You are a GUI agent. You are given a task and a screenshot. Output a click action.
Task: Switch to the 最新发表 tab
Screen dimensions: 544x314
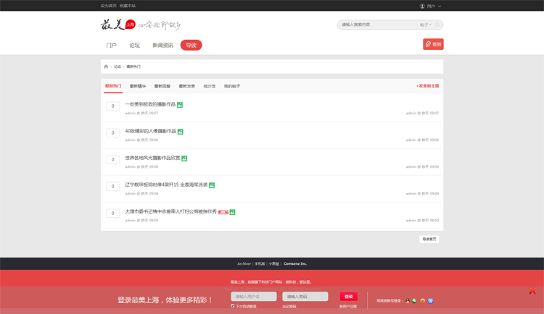point(187,86)
